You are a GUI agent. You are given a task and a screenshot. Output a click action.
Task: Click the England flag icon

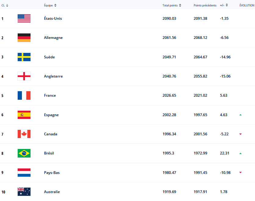pyautogui.click(x=24, y=76)
